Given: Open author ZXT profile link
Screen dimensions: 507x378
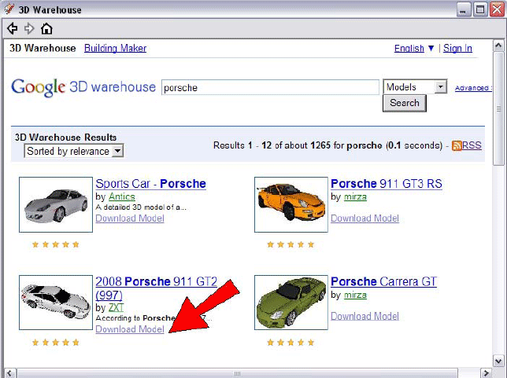Looking at the screenshot, I should click(x=116, y=307).
